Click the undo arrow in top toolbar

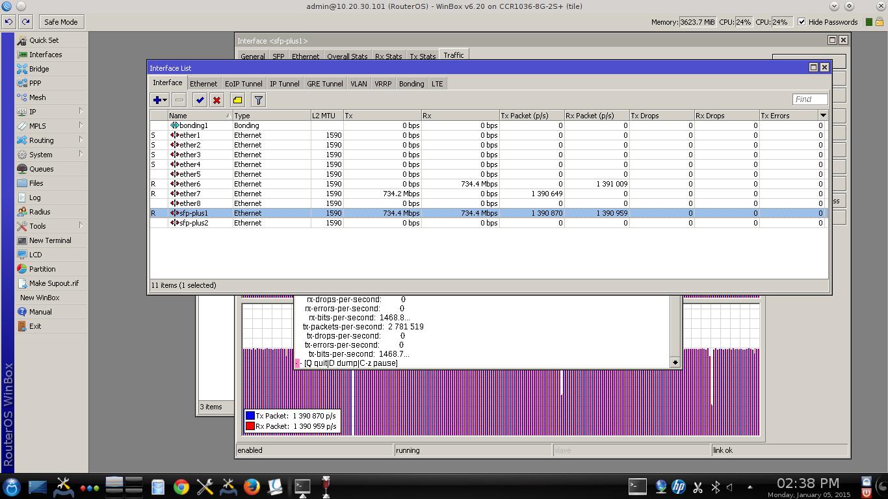[8, 22]
